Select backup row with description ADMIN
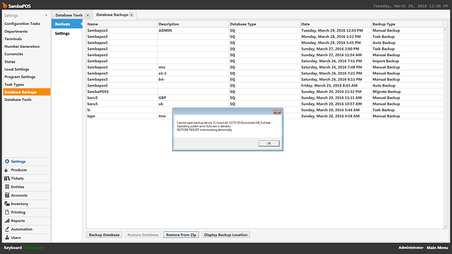 [265, 31]
